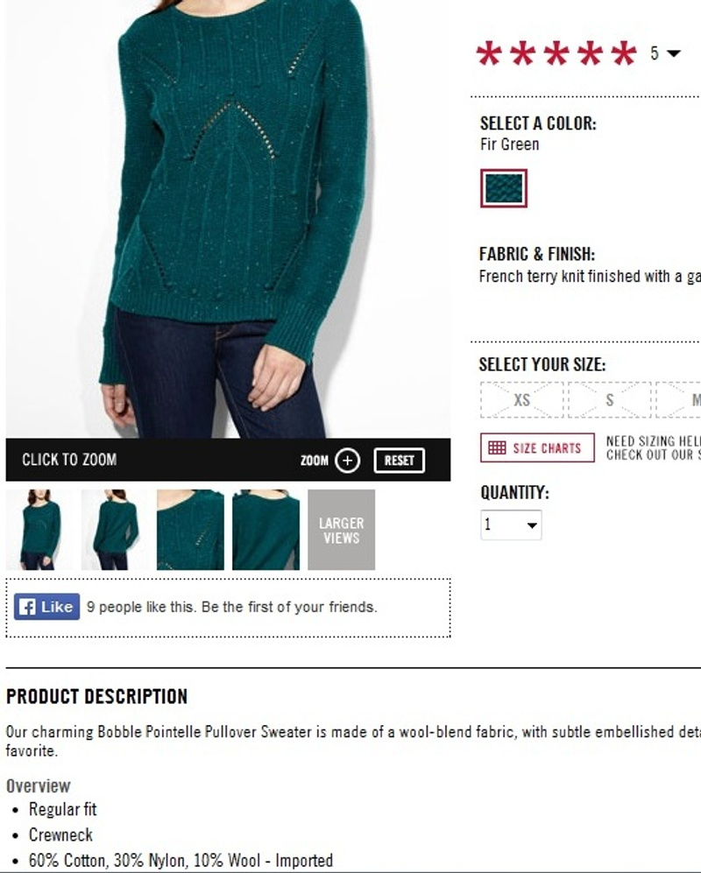The height and width of the screenshot is (873, 701).
Task: Open the quantity dropdown
Action: tap(511, 525)
